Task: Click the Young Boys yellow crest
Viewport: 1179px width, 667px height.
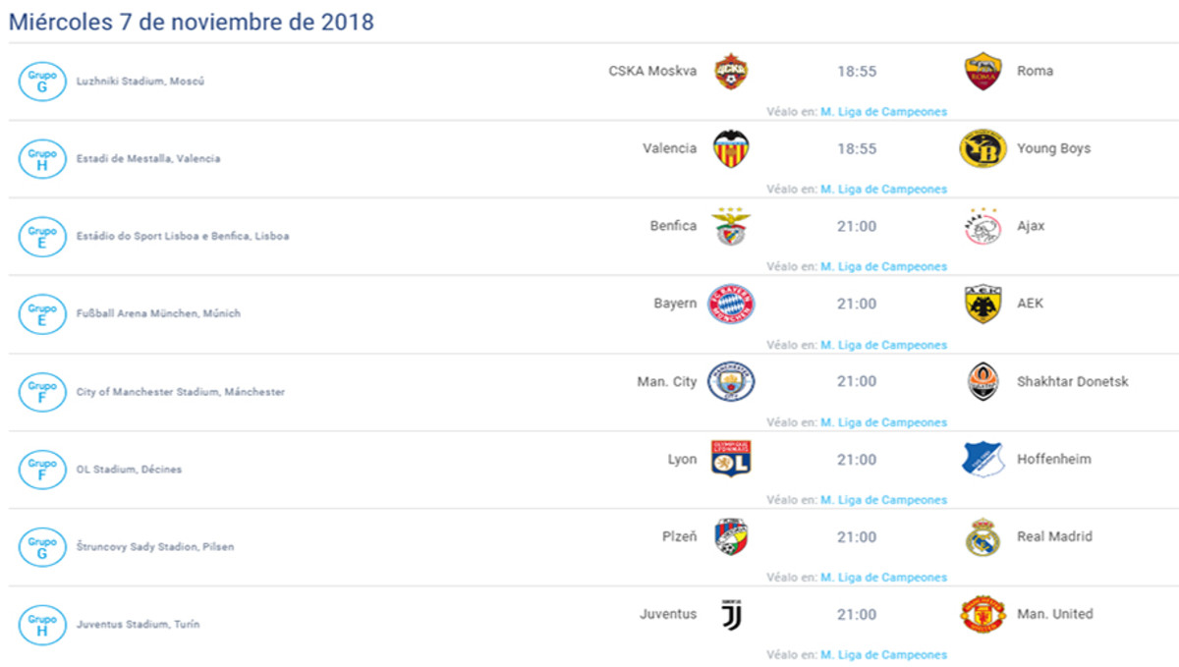Action: click(982, 149)
